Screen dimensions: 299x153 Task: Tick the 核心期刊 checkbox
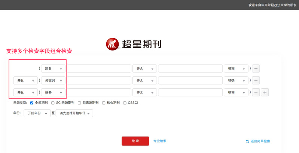(104, 102)
